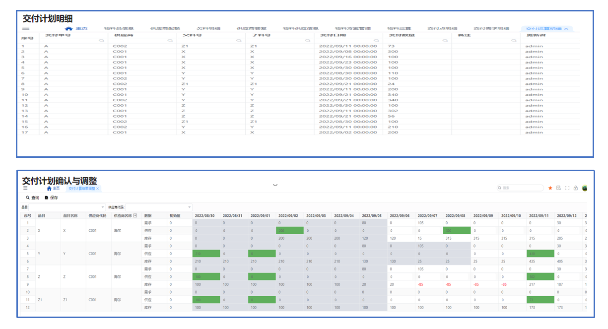The image size is (608, 329).
Task: Open the user avatar in lower panel
Action: 585,188
